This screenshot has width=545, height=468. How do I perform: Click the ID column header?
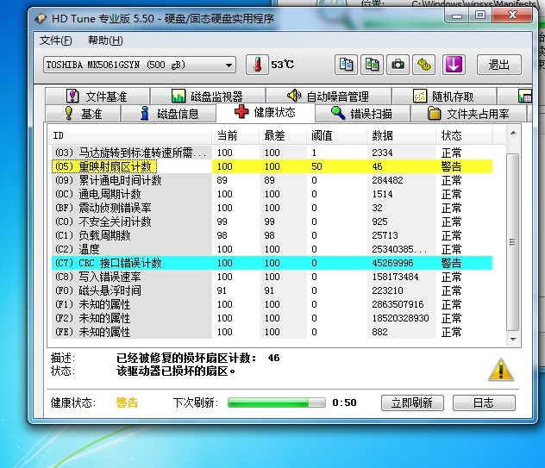[130, 135]
